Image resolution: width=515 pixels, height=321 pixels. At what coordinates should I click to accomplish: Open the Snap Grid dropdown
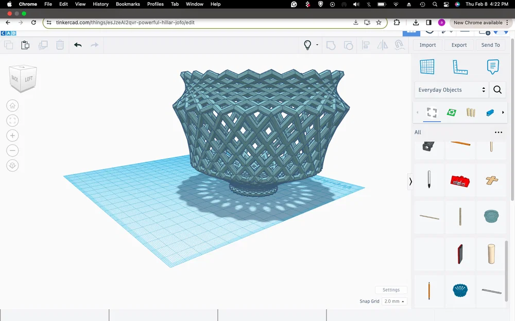(394, 301)
